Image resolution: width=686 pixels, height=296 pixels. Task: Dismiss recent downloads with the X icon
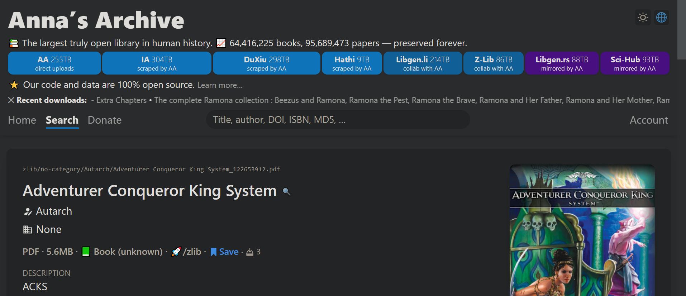[x=11, y=100]
